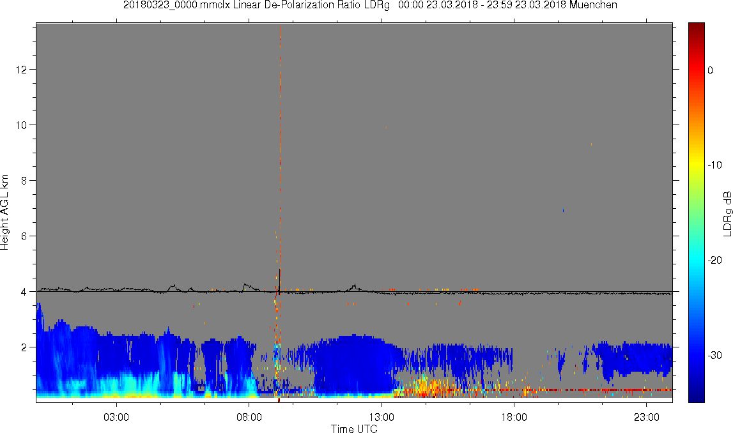
Task: Click the plot title text at top
Action: [x=370, y=5]
